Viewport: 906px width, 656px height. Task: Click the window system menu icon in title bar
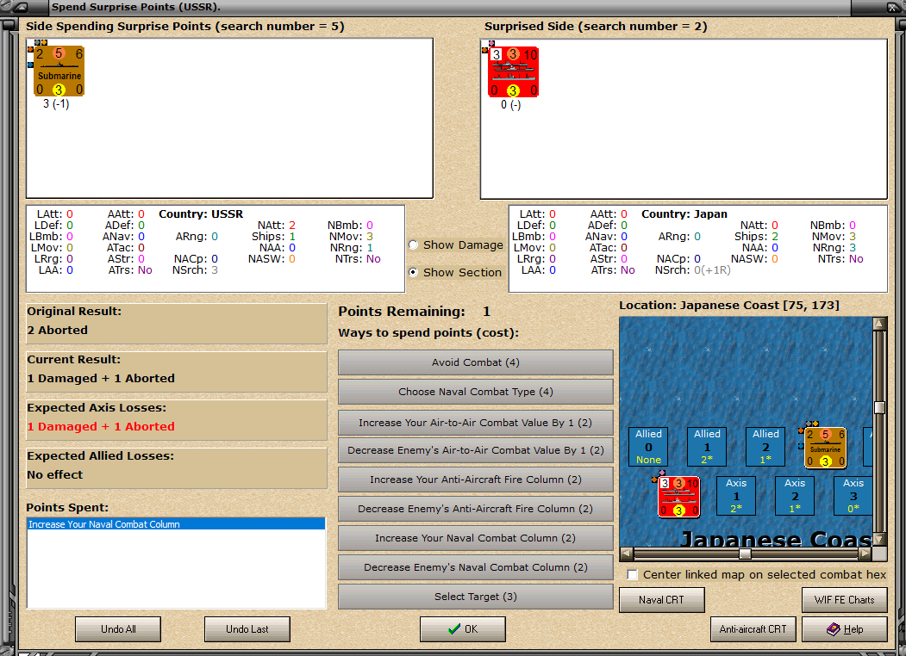point(20,8)
